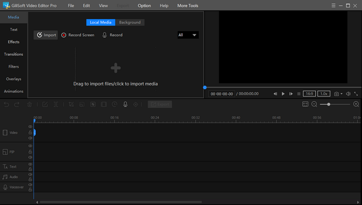Hide the PIP track with eye icon
362x205 pixels.
(x=30, y=146)
